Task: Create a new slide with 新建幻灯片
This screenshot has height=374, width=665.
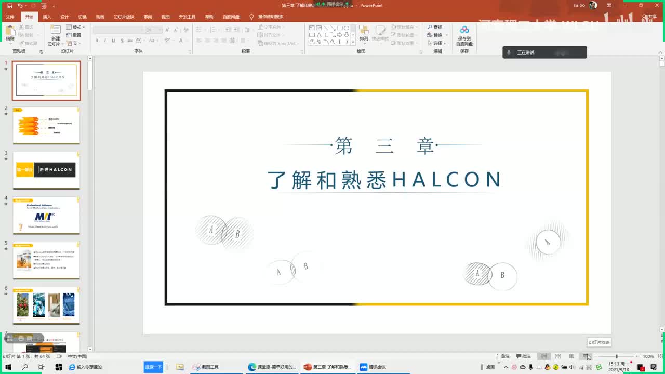Action: click(55, 35)
